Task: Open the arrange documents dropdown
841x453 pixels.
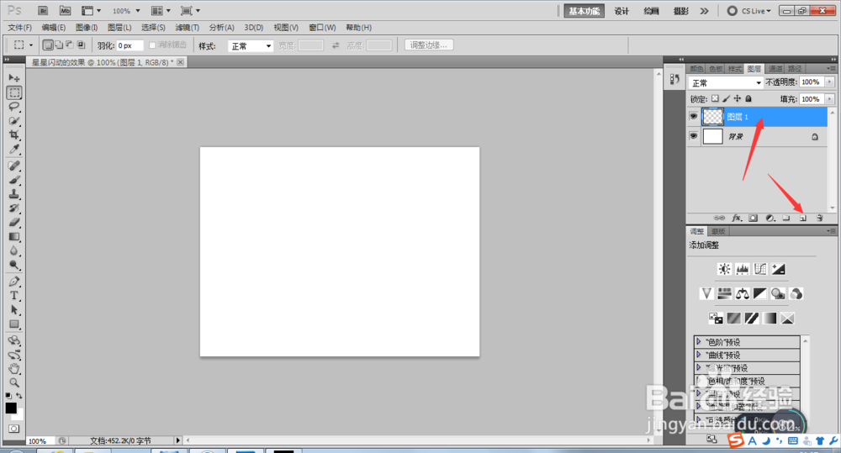Action: [x=161, y=11]
